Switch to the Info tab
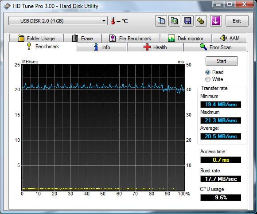The image size is (257, 214). click(x=102, y=47)
